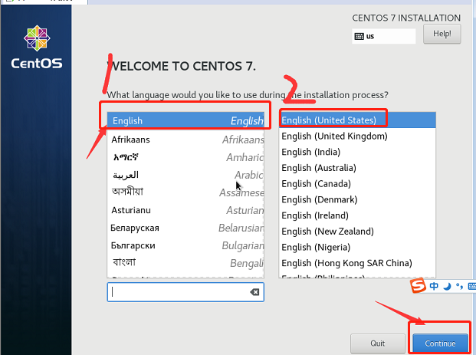Select the Assamese language row
This screenshot has width=476, height=355.
coord(185,192)
